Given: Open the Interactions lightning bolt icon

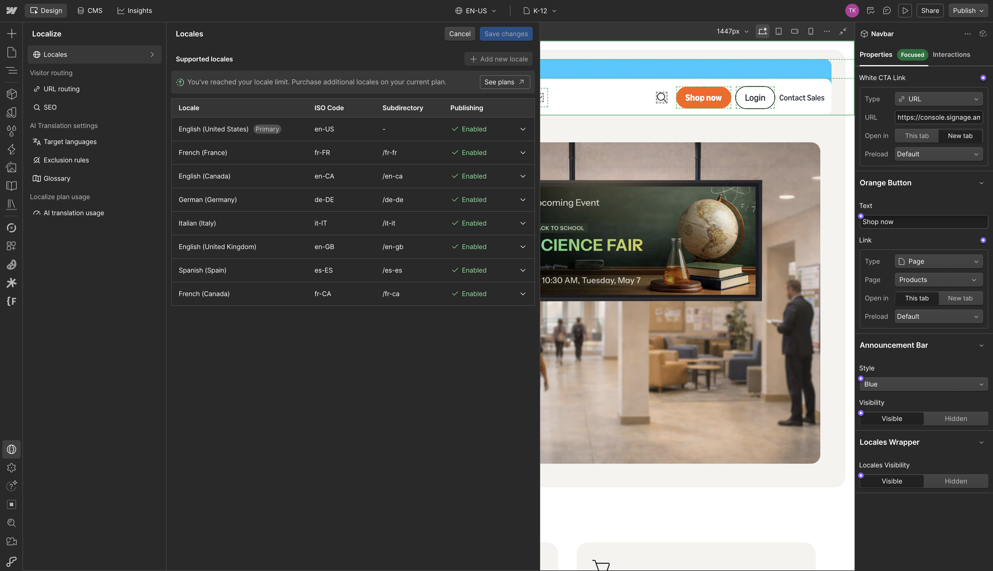Looking at the screenshot, I should (11, 149).
